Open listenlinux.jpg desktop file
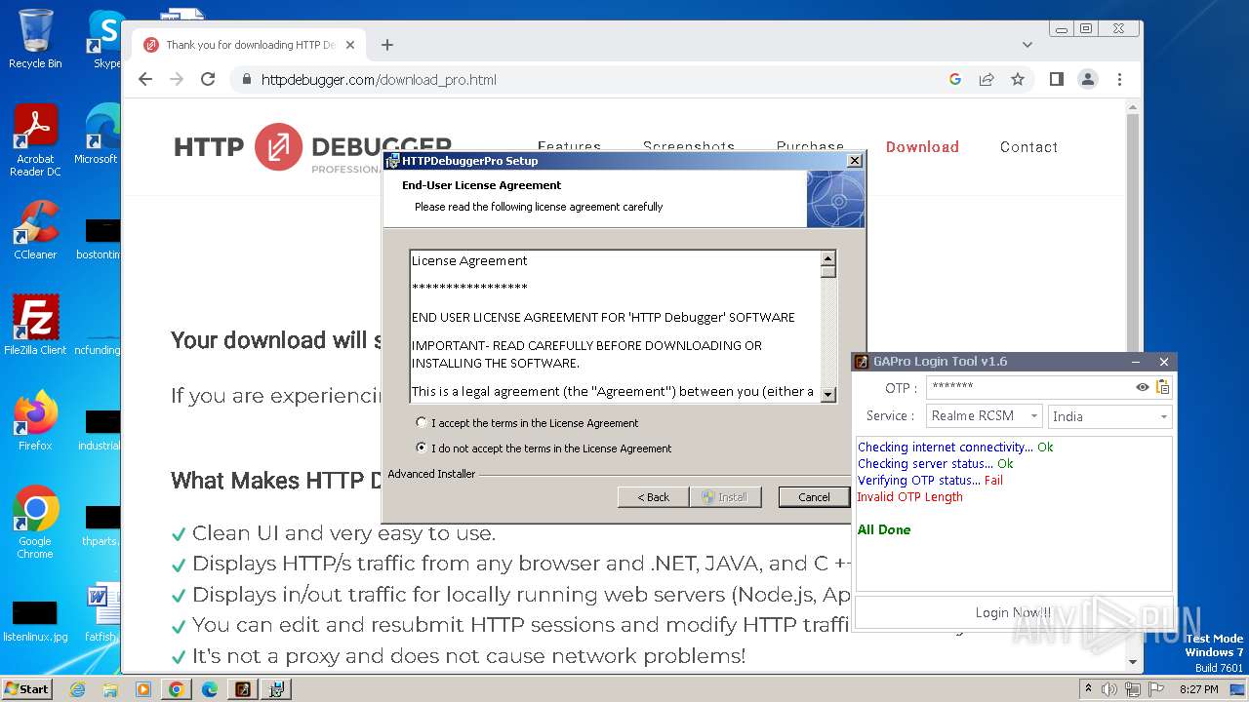This screenshot has width=1249, height=702. pos(35,621)
